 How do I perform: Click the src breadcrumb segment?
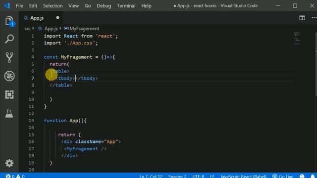(x=27, y=29)
